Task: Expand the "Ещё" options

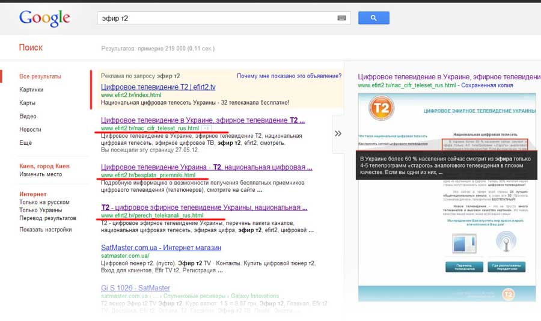Action: pyautogui.click(x=25, y=142)
